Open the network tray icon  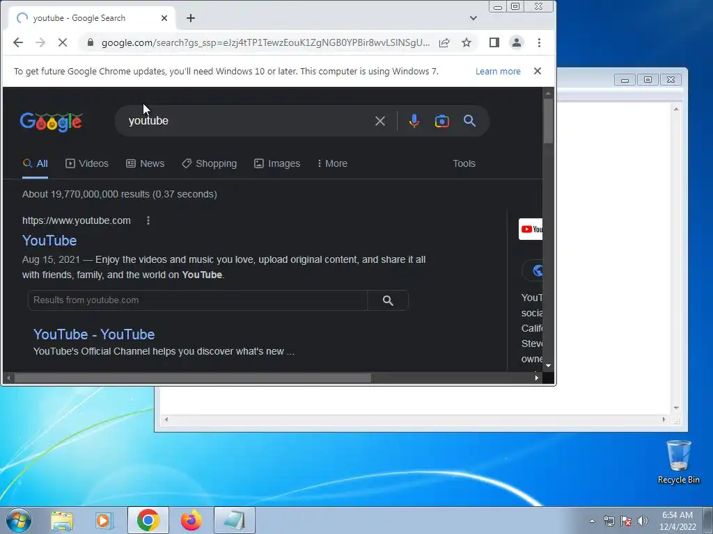pos(609,521)
